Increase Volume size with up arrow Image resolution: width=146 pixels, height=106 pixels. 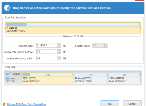(x=59, y=45)
